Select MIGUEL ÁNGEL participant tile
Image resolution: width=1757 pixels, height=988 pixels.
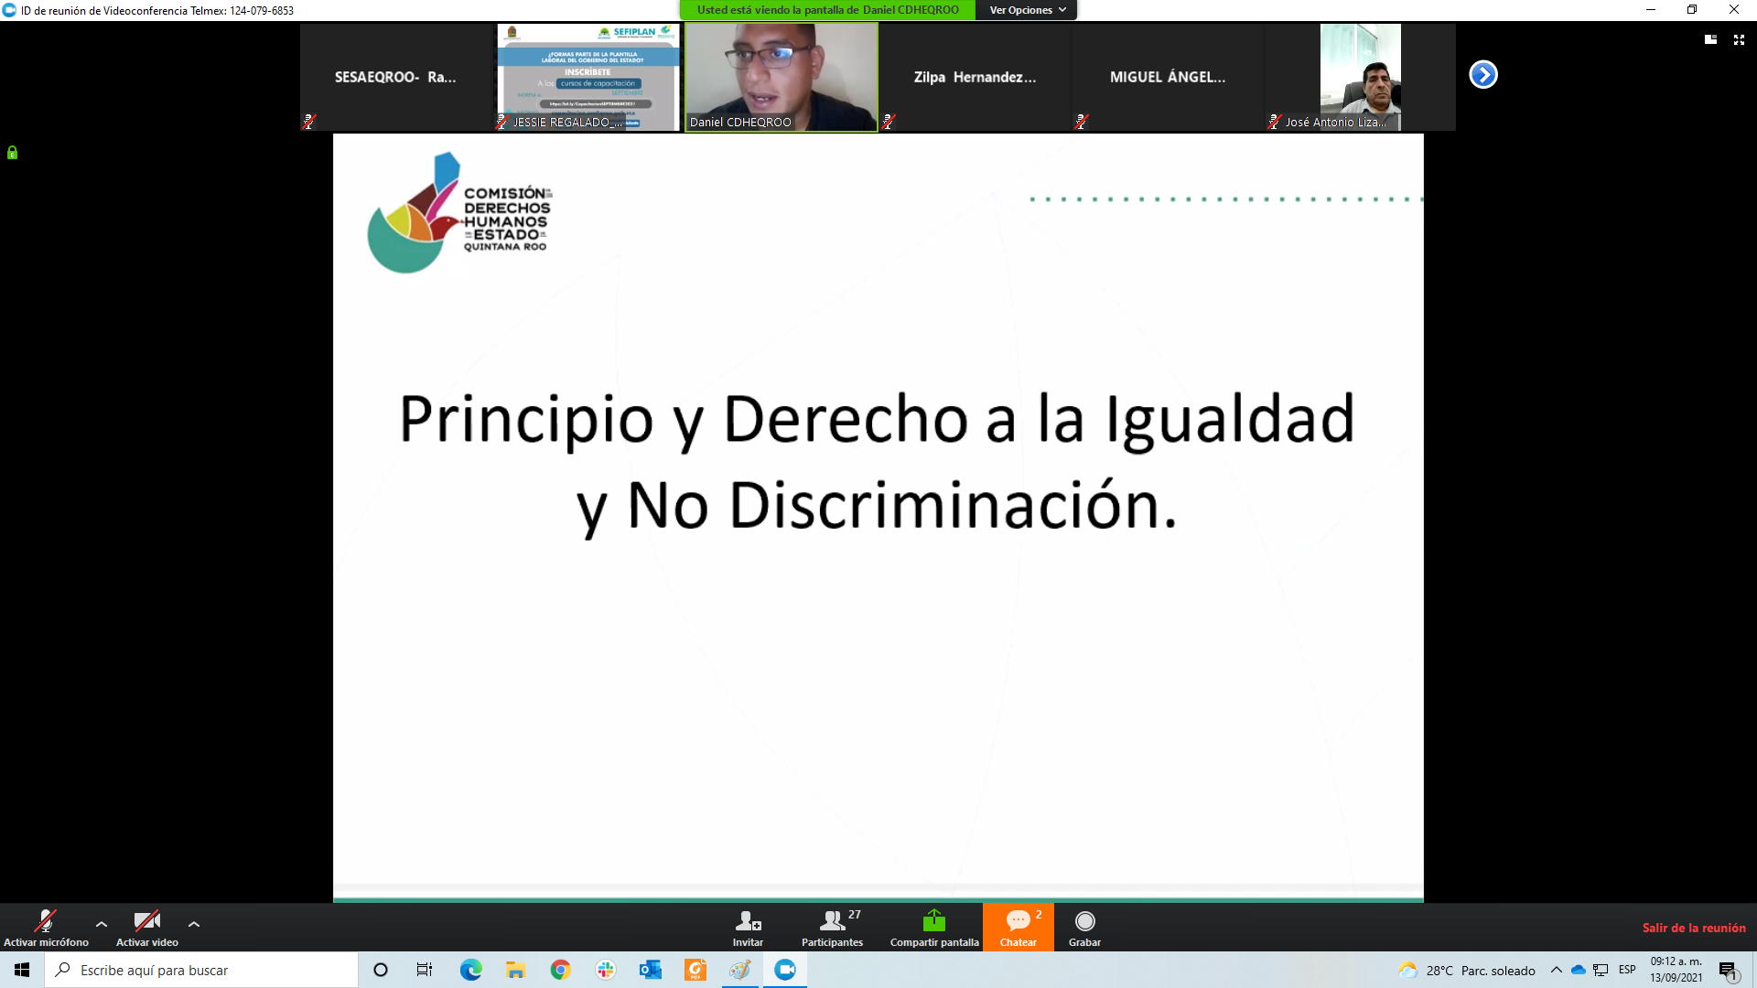1168,78
